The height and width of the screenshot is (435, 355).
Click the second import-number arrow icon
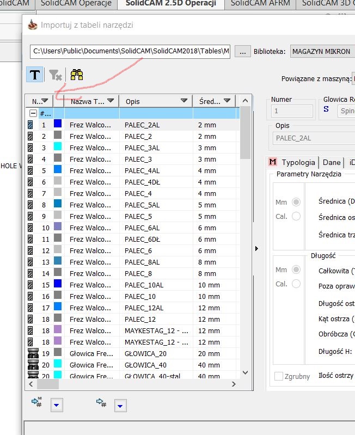click(101, 402)
